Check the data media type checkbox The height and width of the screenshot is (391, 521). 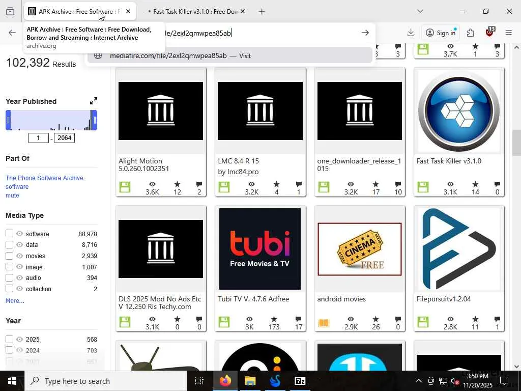click(9, 245)
